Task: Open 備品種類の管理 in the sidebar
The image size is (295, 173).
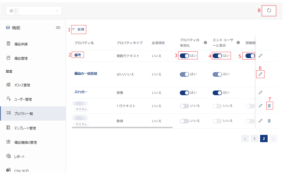Action: [26, 142]
